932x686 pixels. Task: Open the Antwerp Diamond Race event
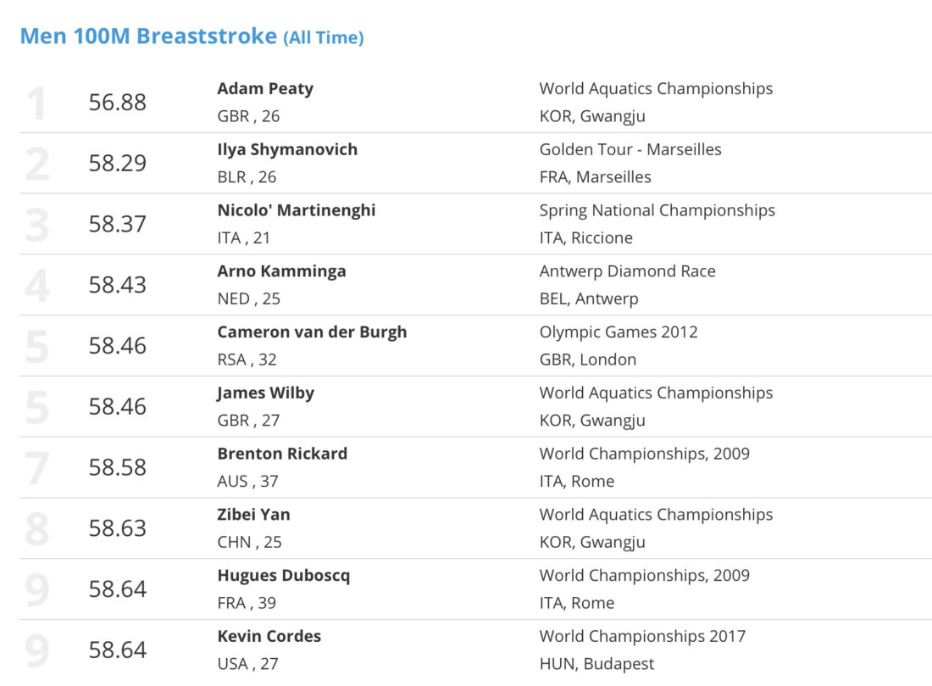[x=627, y=271]
